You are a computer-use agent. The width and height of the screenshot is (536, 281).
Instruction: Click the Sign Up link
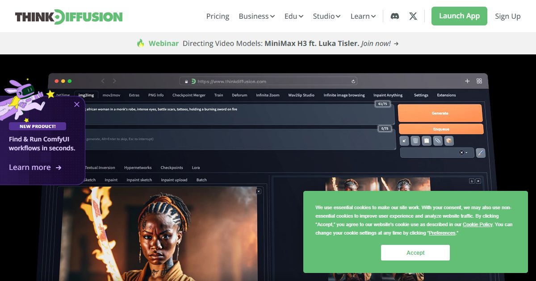508,16
